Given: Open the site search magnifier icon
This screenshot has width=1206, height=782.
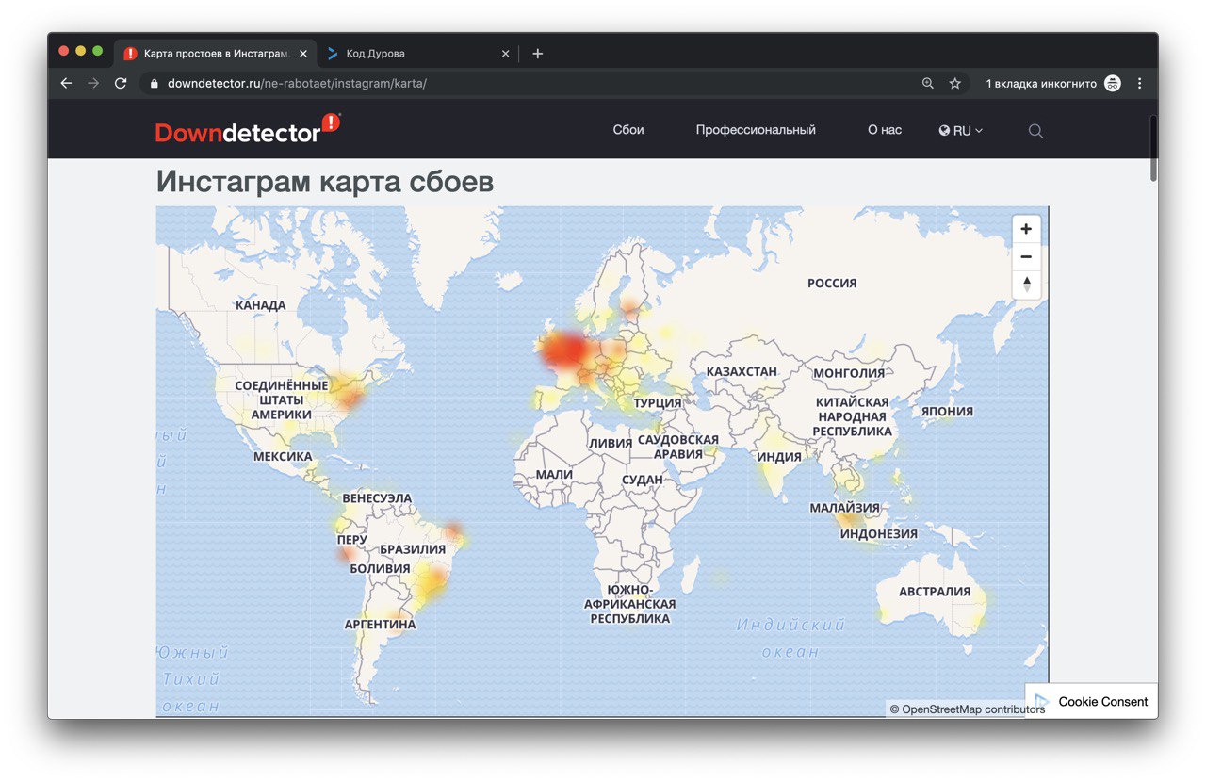Looking at the screenshot, I should (1035, 131).
